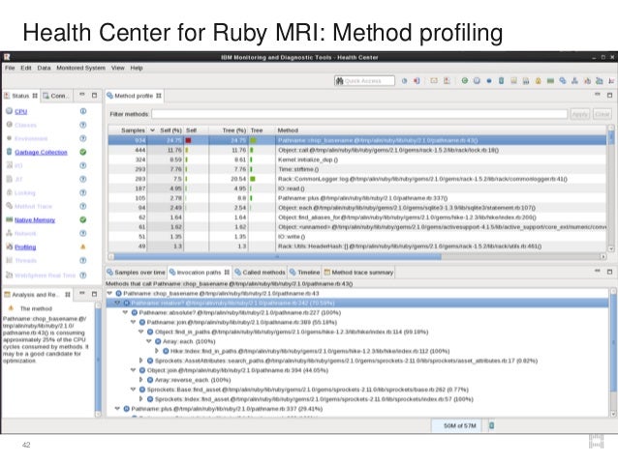The image size is (618, 463).
Task: Collapse the Pathname.plus (29.41%) node
Action: (x=117, y=409)
